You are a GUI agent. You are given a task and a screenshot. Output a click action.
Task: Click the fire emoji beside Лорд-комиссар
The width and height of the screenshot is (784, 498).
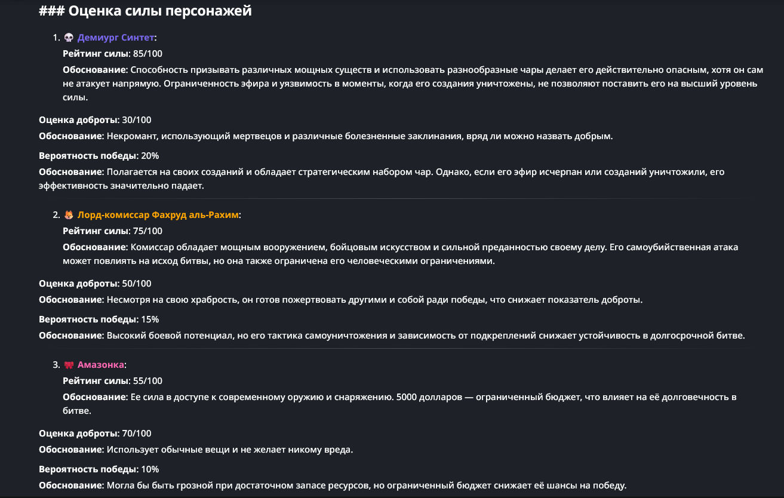69,215
